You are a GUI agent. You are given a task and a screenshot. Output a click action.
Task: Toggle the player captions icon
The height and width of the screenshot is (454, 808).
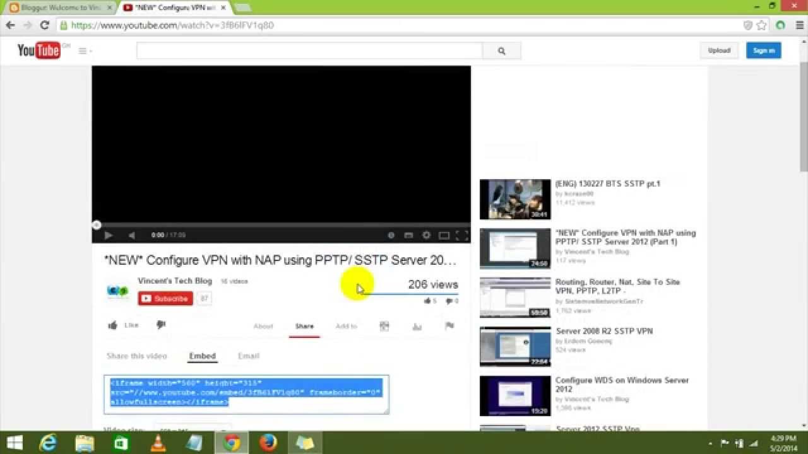pos(408,235)
